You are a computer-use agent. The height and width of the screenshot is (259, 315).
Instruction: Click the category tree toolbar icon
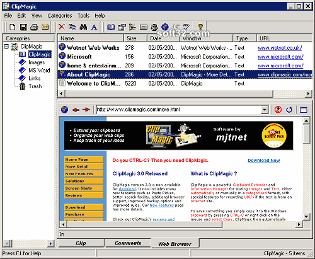(x=132, y=27)
